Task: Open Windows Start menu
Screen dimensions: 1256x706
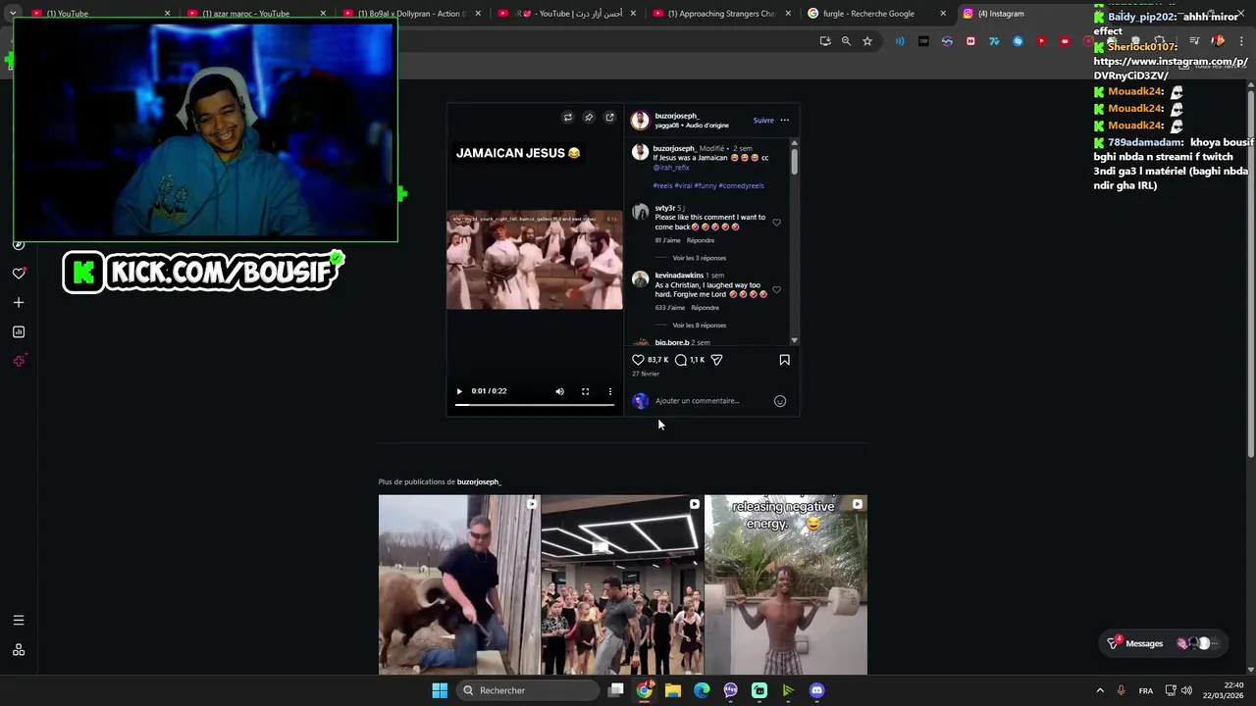Action: tap(440, 690)
